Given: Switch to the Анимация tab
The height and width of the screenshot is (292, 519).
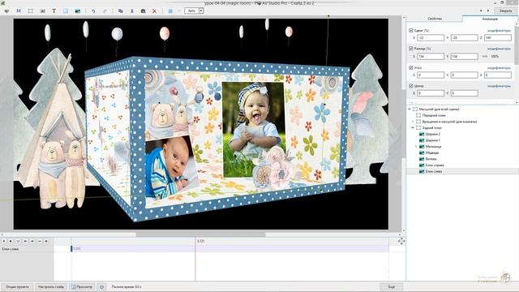Looking at the screenshot, I should [x=490, y=19].
